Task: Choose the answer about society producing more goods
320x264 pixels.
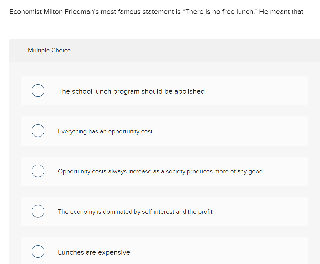Action: point(160,171)
